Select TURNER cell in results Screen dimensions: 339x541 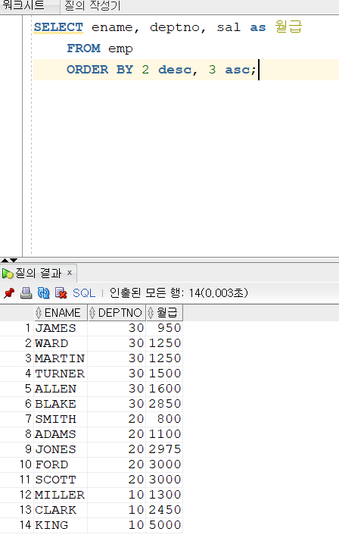pyautogui.click(x=61, y=374)
